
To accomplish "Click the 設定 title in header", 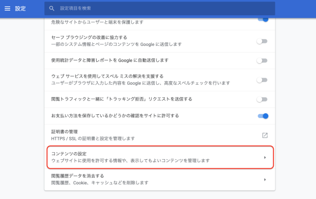I will (x=20, y=9).
